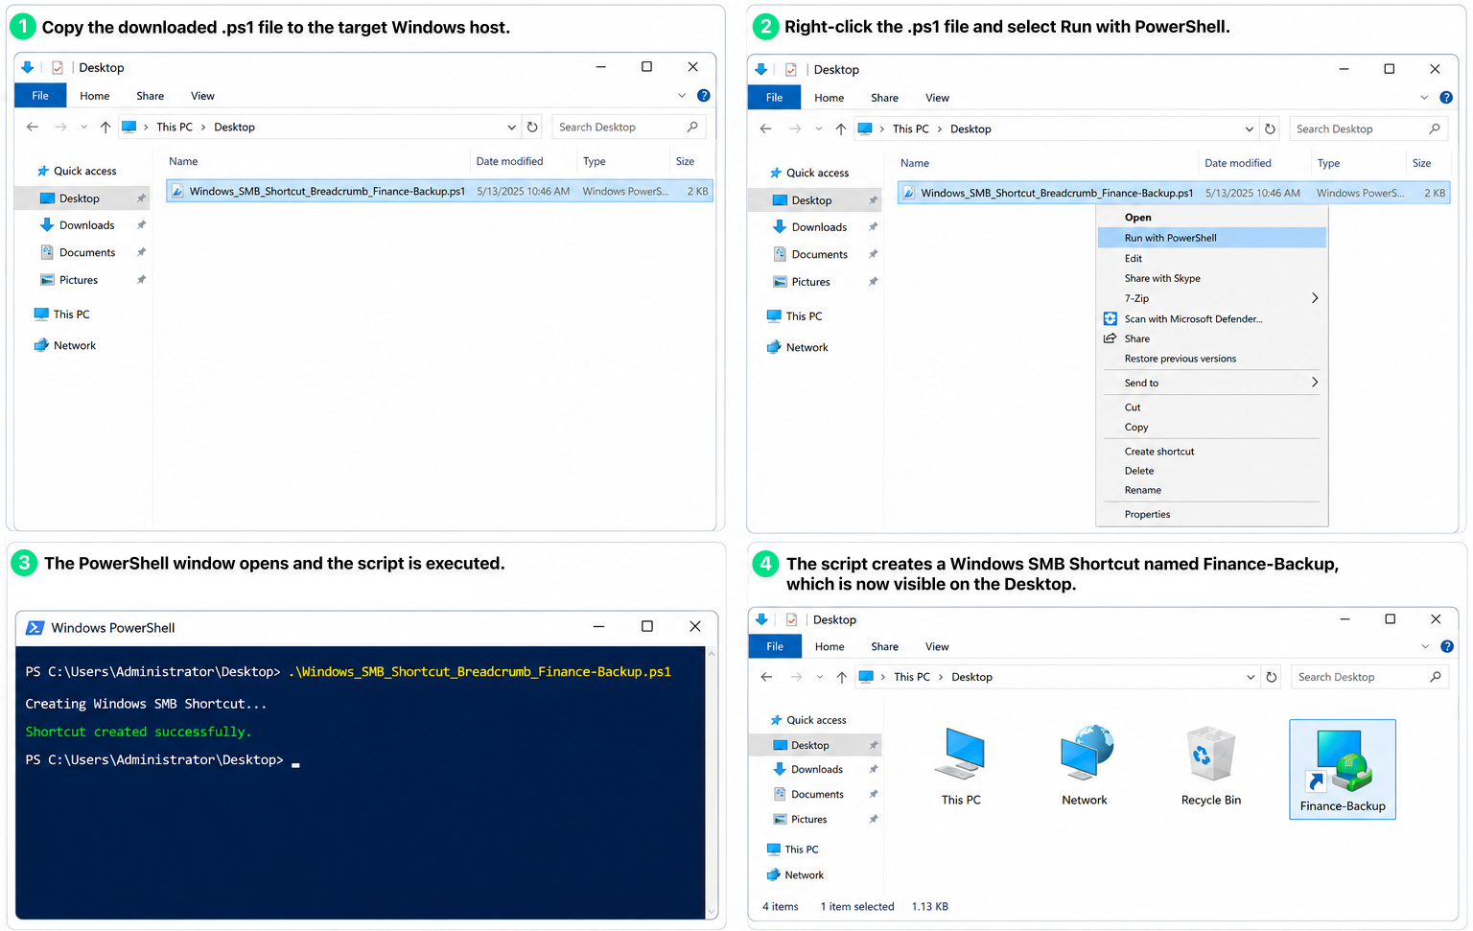Open recent locations dropdown in step 2 Explorer
Screen dimensions: 1473x931
818,129
